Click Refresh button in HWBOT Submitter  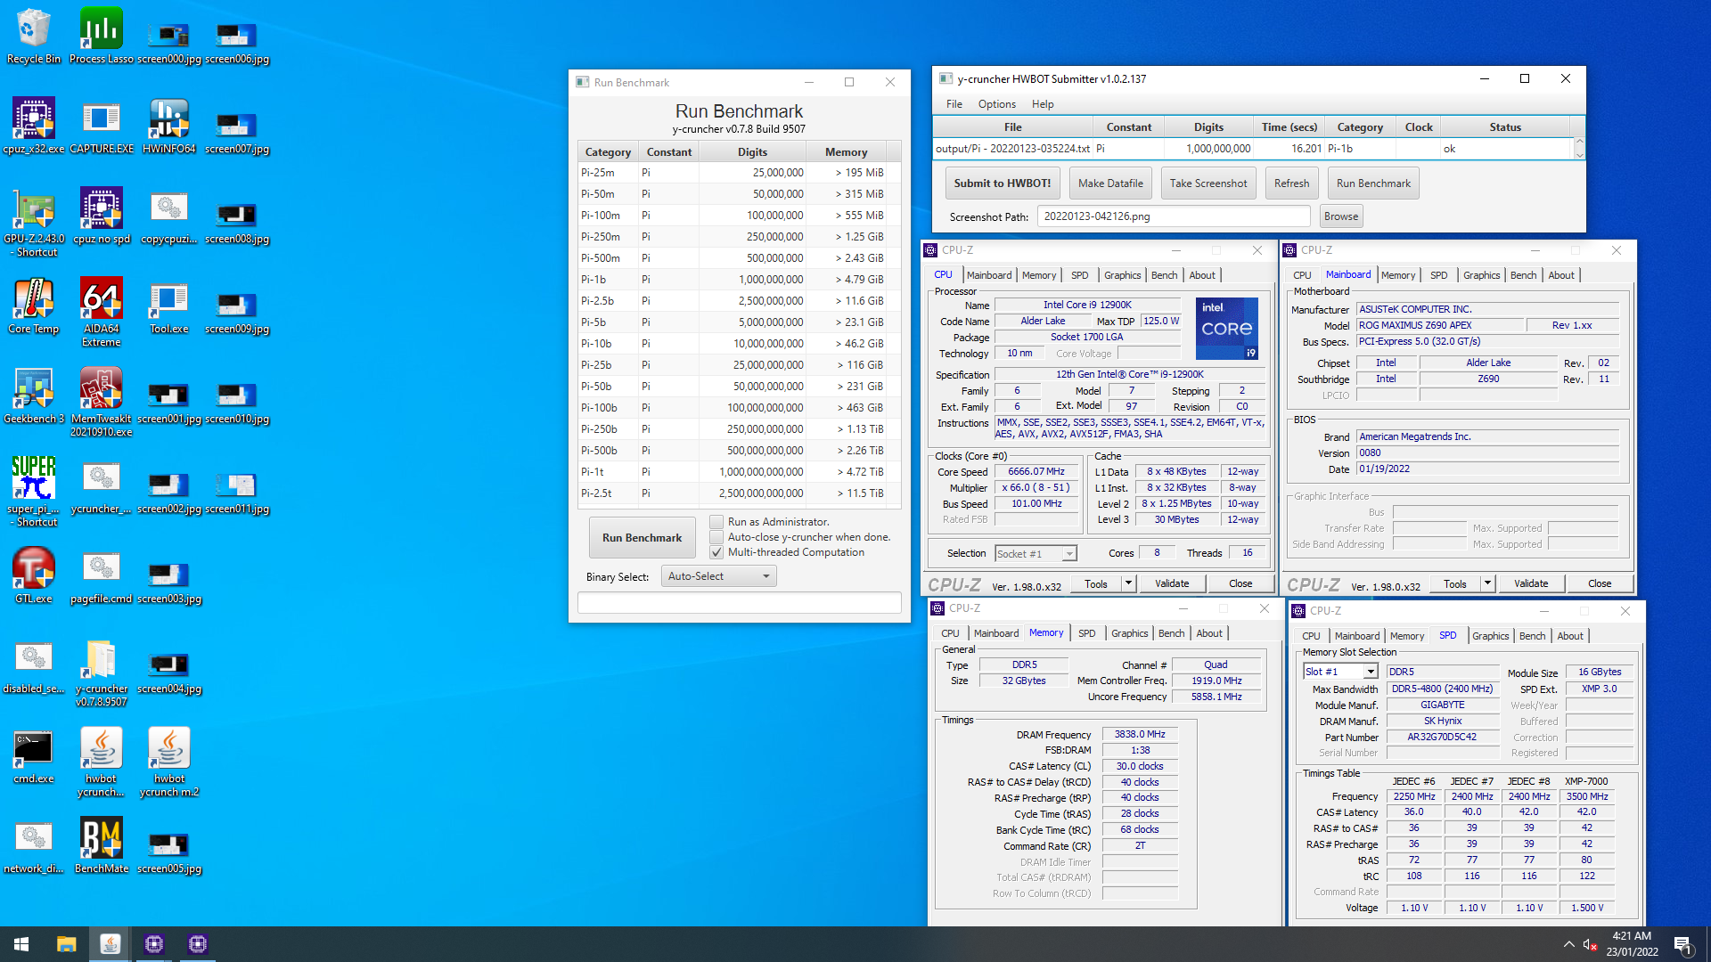(1291, 183)
